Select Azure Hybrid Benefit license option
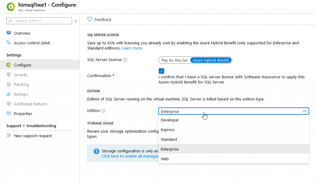 (211, 60)
